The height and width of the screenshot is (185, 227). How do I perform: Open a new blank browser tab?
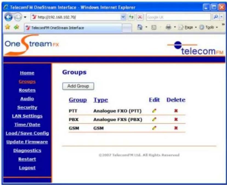pos(127,28)
